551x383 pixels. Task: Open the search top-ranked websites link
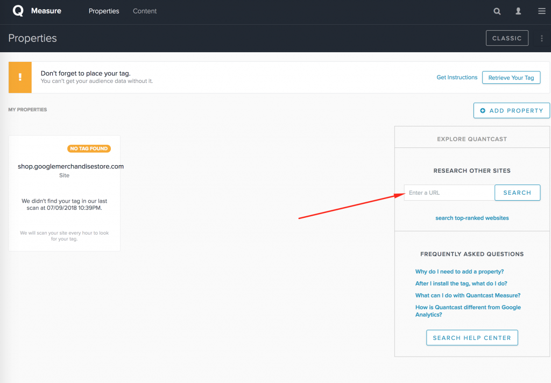click(472, 218)
